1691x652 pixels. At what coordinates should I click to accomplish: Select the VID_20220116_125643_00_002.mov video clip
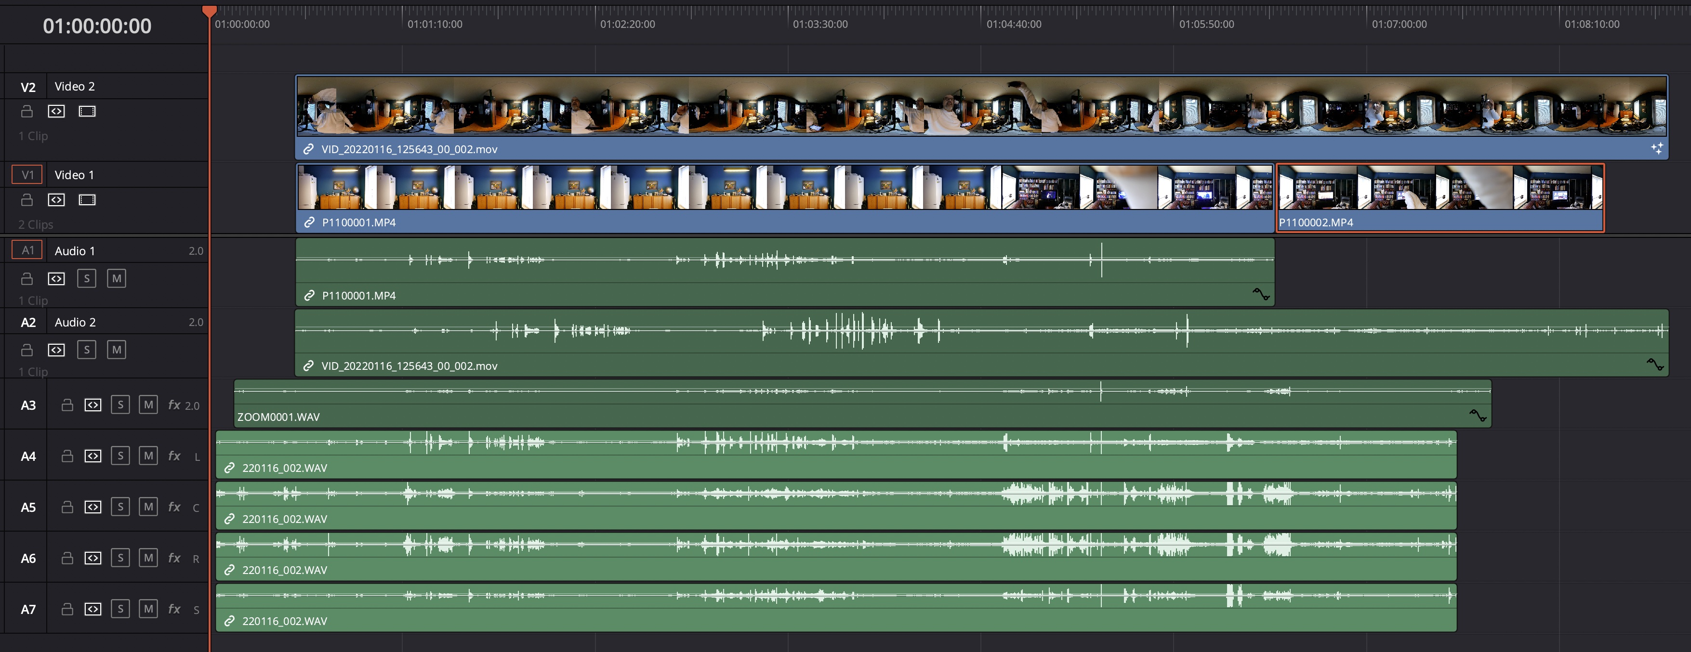tap(981, 117)
